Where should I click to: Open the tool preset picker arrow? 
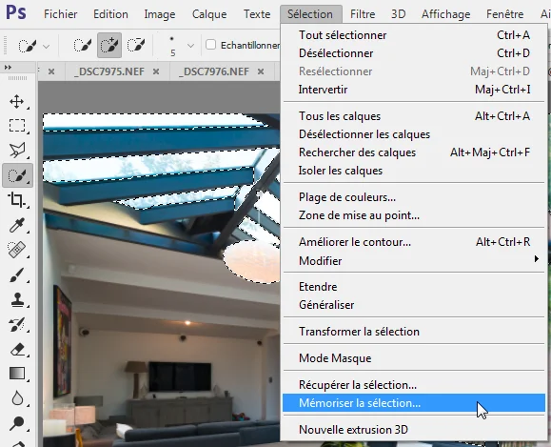coord(46,46)
